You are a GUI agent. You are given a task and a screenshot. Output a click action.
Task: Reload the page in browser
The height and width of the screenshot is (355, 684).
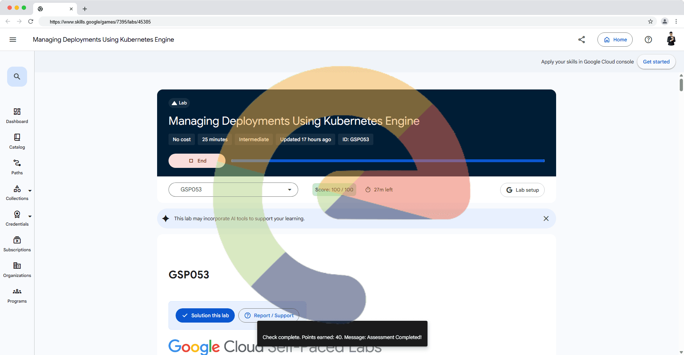pos(31,22)
